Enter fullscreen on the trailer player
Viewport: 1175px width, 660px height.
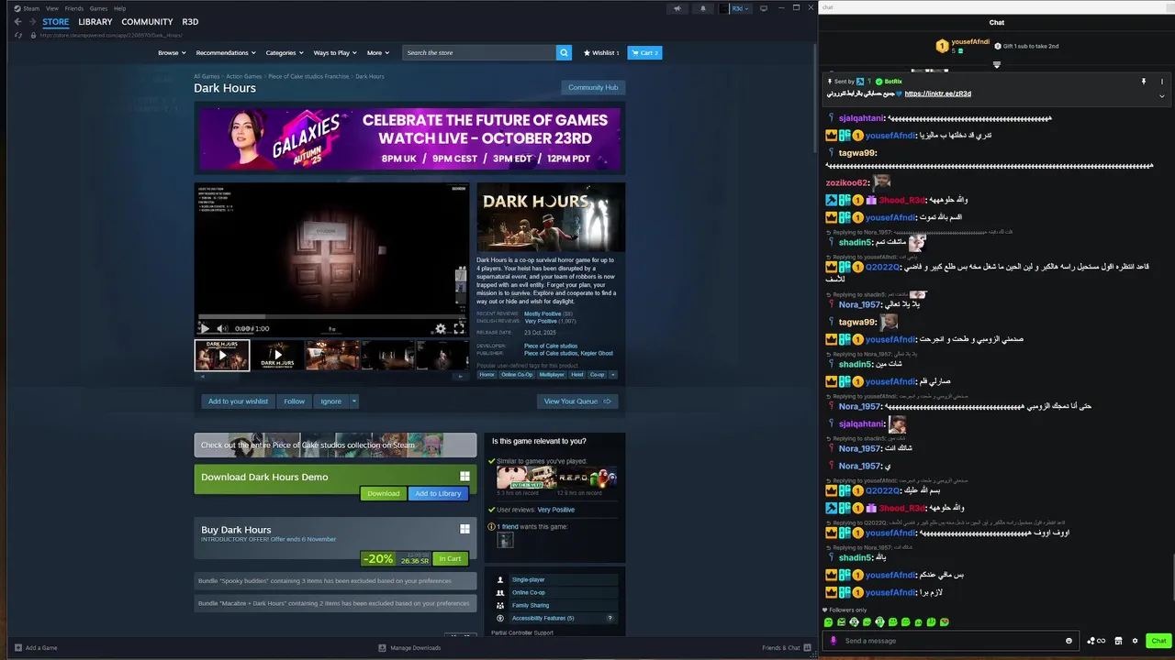click(459, 328)
